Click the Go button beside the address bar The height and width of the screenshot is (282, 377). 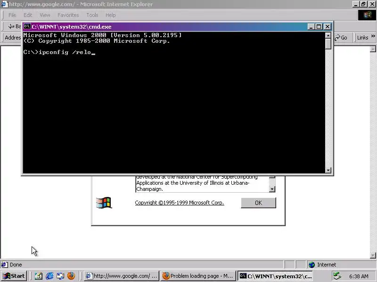(341, 38)
